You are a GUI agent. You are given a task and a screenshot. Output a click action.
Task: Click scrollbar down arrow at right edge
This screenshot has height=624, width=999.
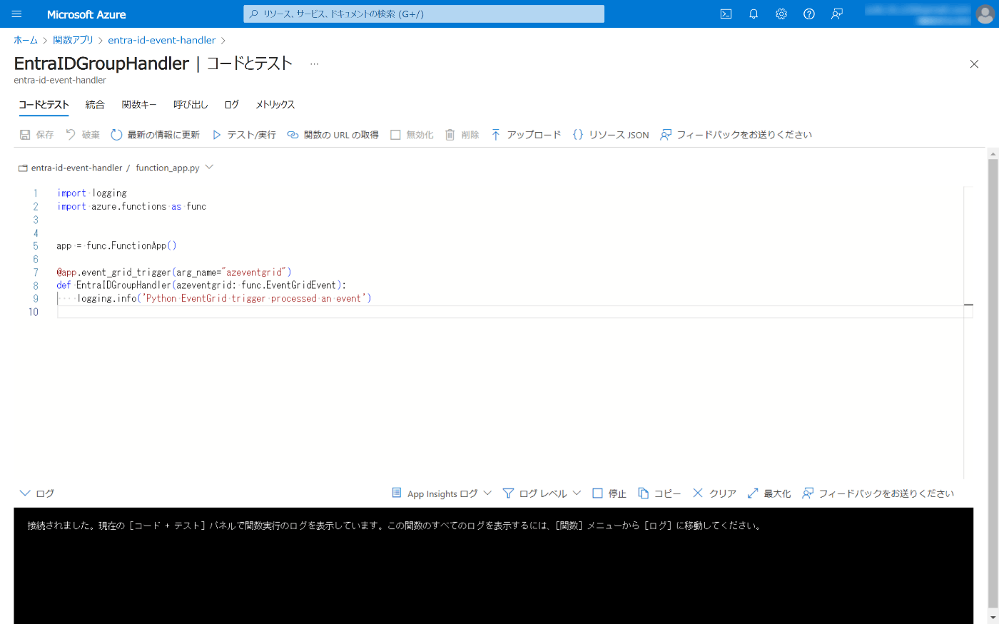click(993, 617)
